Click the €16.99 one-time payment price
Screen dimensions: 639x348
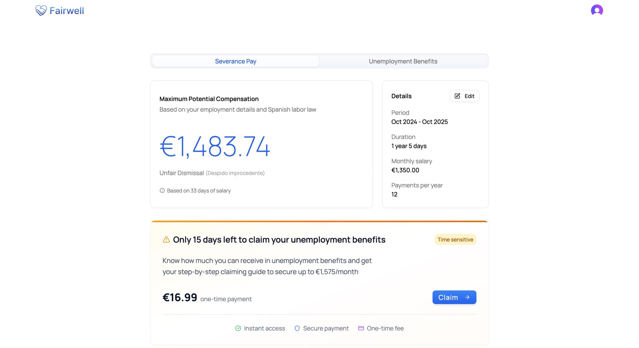pos(180,297)
